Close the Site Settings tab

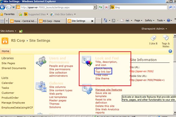click(92, 21)
